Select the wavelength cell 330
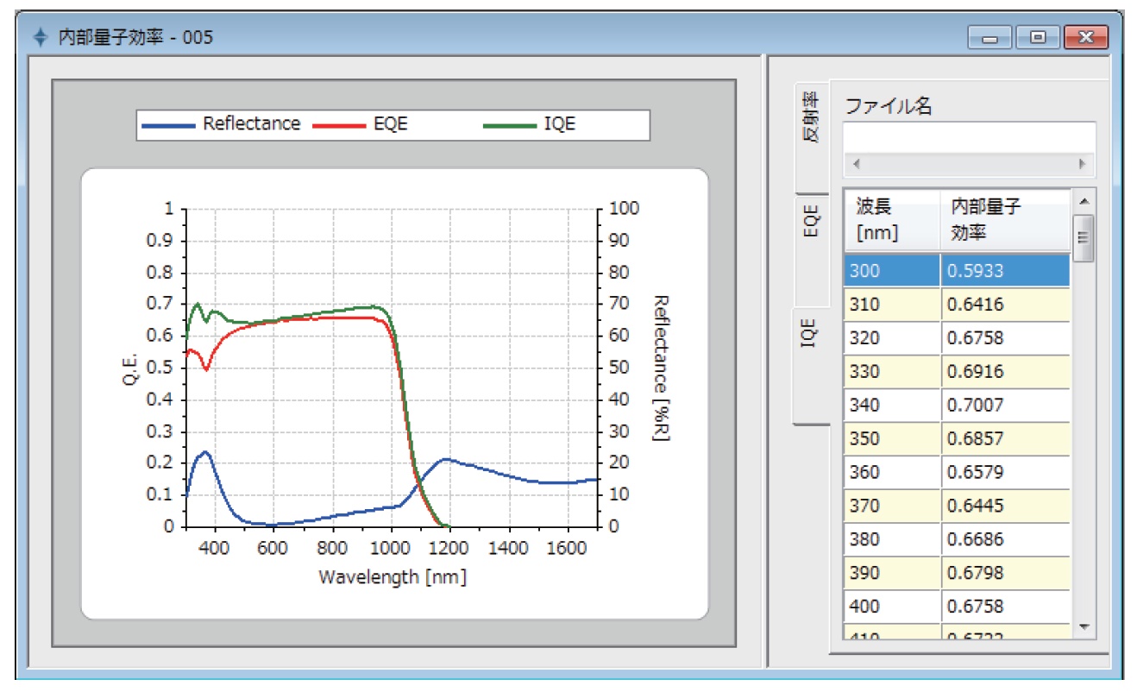The height and width of the screenshot is (692, 1137). 892,371
